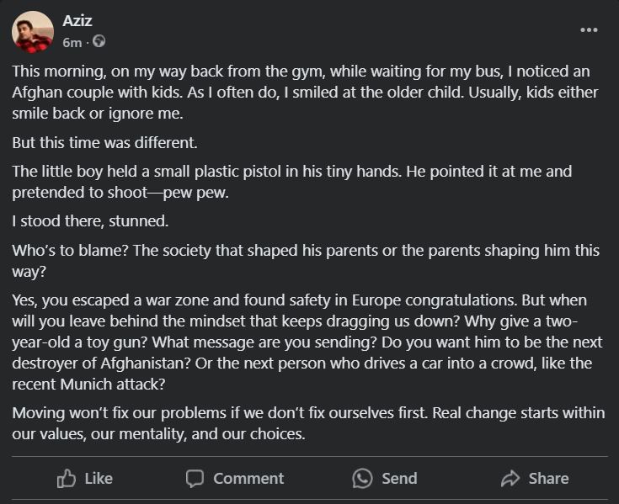Click the closing paragraph starting "Moving won't fix"
Screen dimensions: 619x504
tap(308, 423)
